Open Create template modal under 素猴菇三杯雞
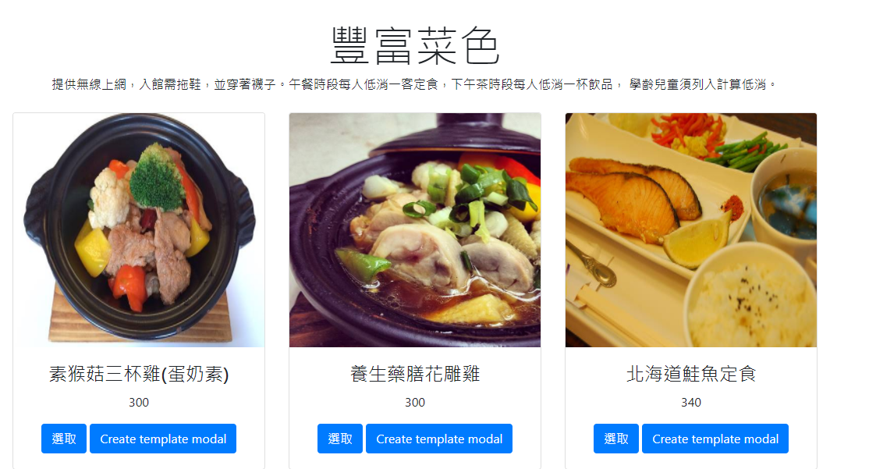 (x=163, y=439)
